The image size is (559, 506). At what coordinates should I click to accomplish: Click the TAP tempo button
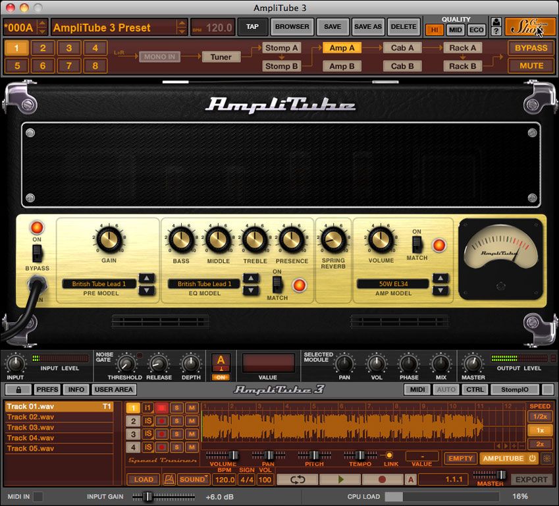pyautogui.click(x=252, y=27)
